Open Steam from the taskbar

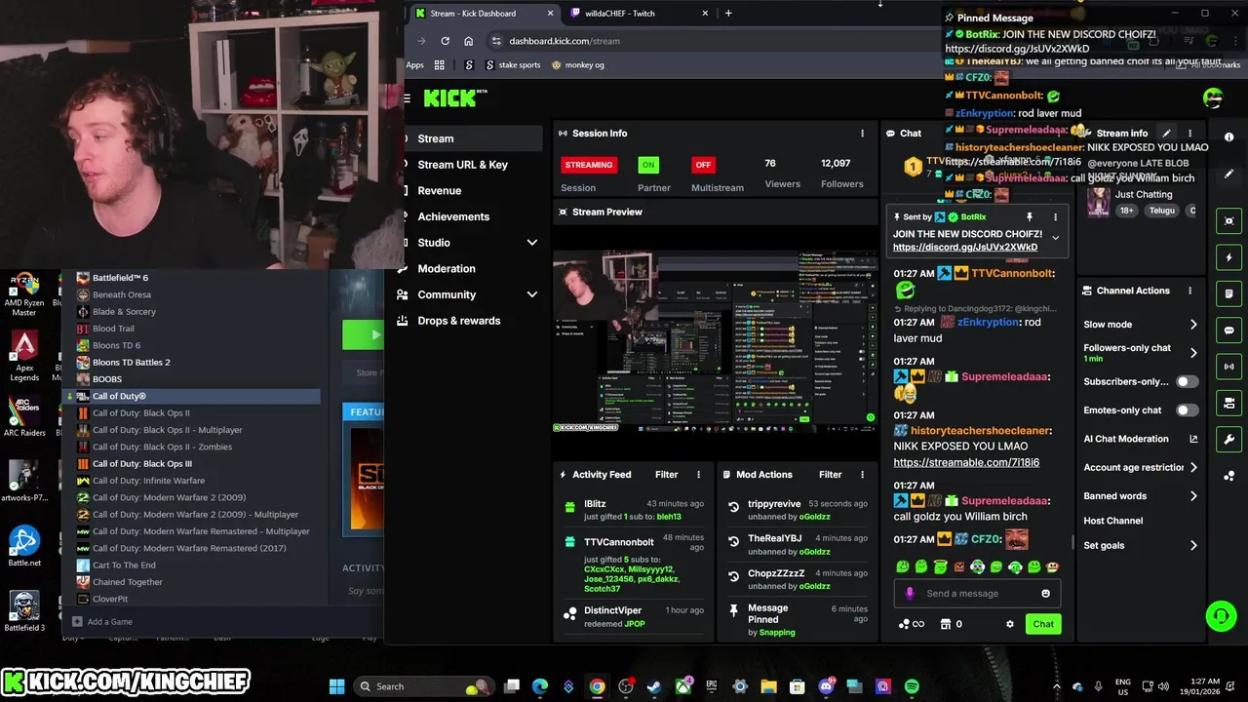[654, 686]
